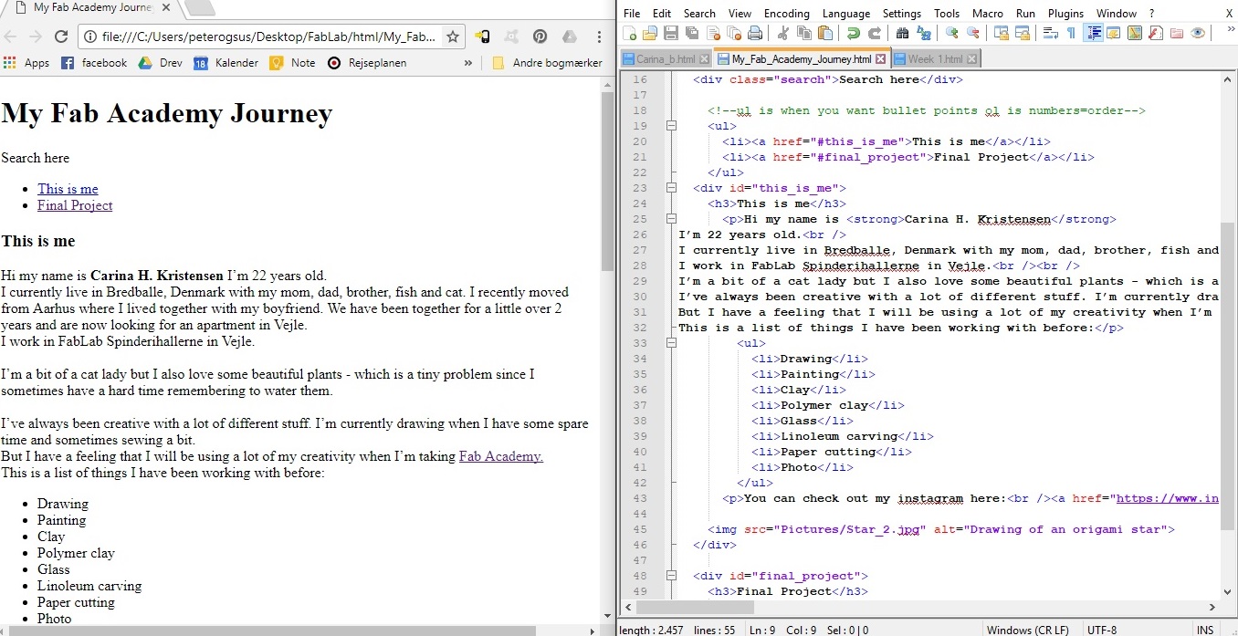This screenshot has width=1238, height=636.
Task: Follow the 'This is me' page link
Action: pyautogui.click(x=68, y=189)
